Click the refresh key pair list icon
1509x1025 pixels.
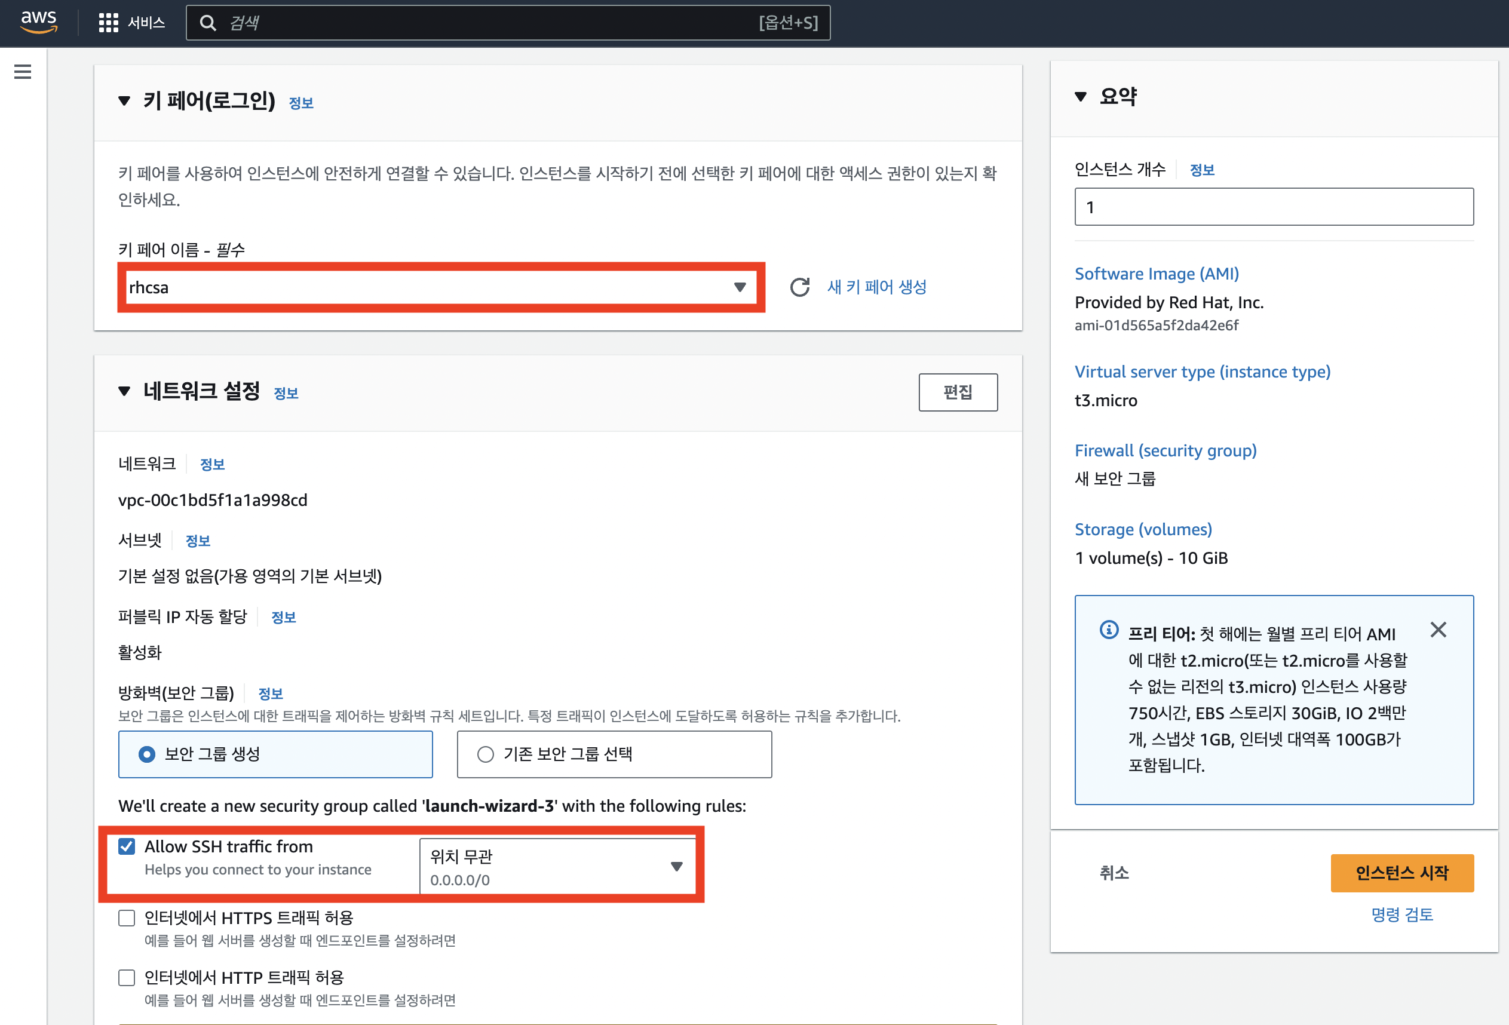point(799,287)
